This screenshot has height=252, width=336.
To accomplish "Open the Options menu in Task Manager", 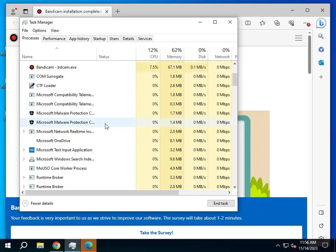I will (39, 31).
